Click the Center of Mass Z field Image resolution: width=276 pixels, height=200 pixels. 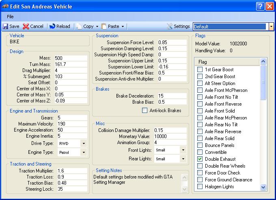(x=71, y=101)
